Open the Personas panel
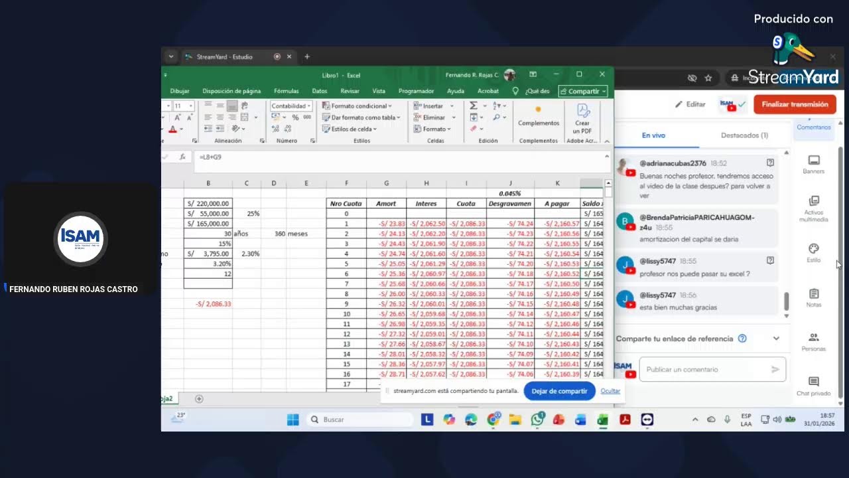 [x=813, y=342]
